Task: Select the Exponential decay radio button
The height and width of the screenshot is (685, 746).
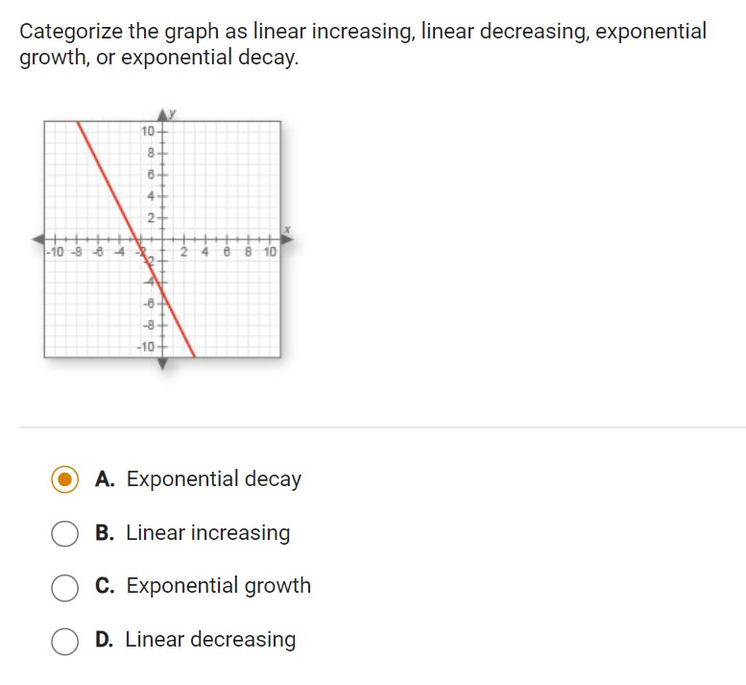Action: 64,479
